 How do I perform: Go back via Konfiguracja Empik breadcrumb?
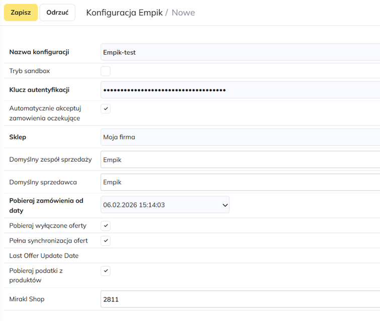(x=124, y=13)
